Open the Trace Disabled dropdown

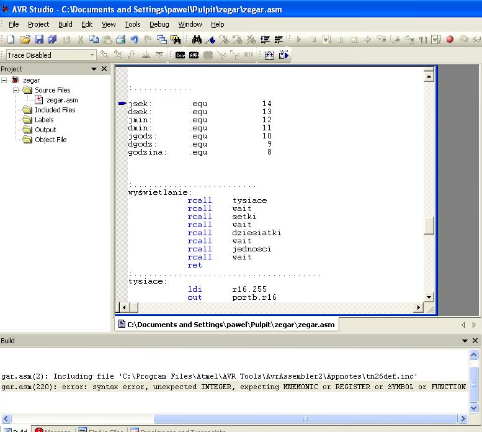pos(92,55)
